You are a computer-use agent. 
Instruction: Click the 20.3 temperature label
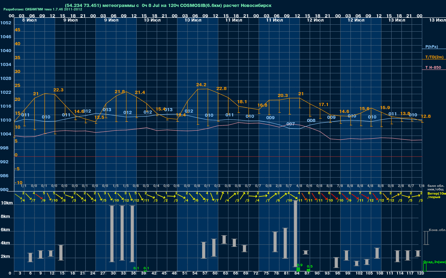[283, 95]
